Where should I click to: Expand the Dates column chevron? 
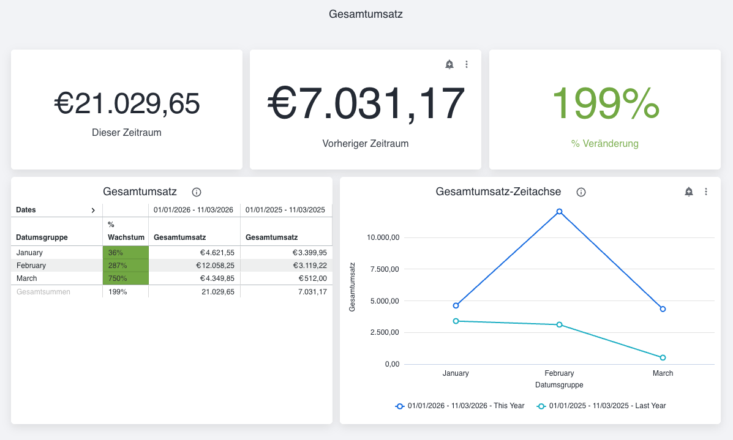pyautogui.click(x=93, y=210)
